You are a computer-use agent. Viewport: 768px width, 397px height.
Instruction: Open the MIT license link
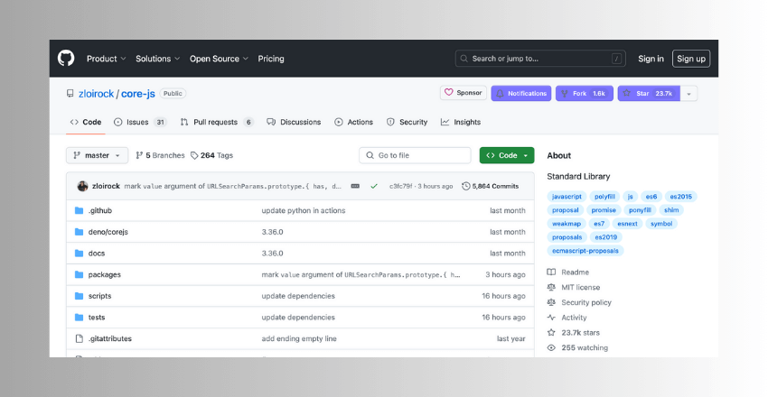(574, 288)
